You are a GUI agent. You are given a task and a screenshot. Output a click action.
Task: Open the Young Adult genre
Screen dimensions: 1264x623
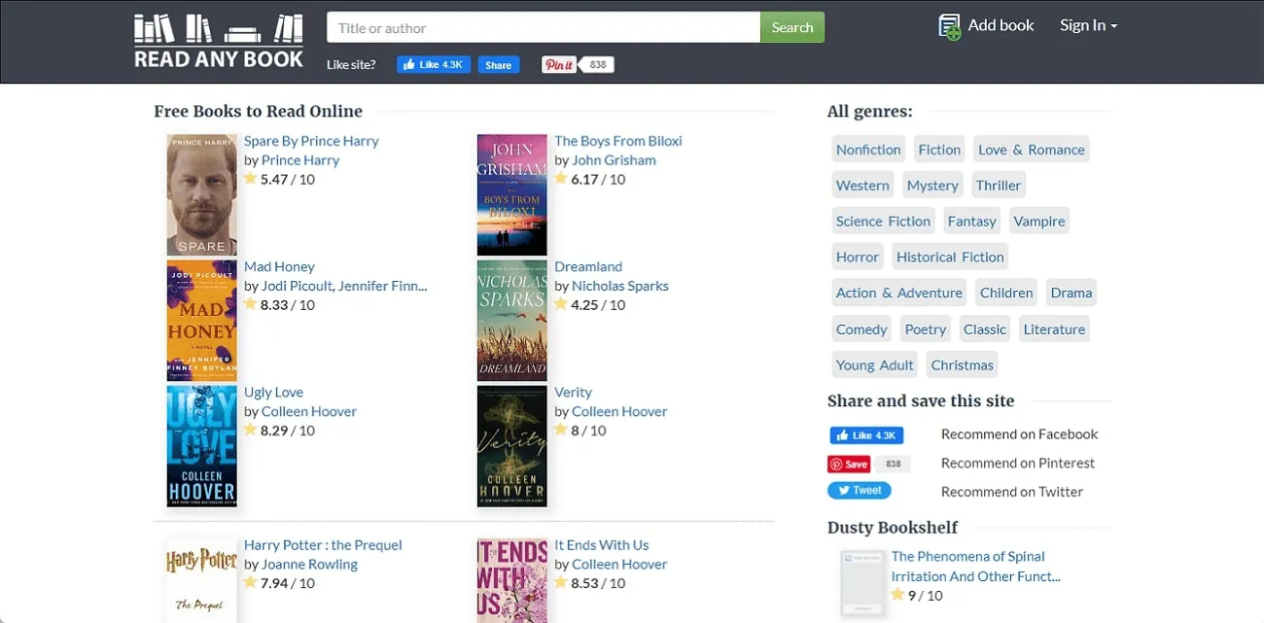[874, 365]
